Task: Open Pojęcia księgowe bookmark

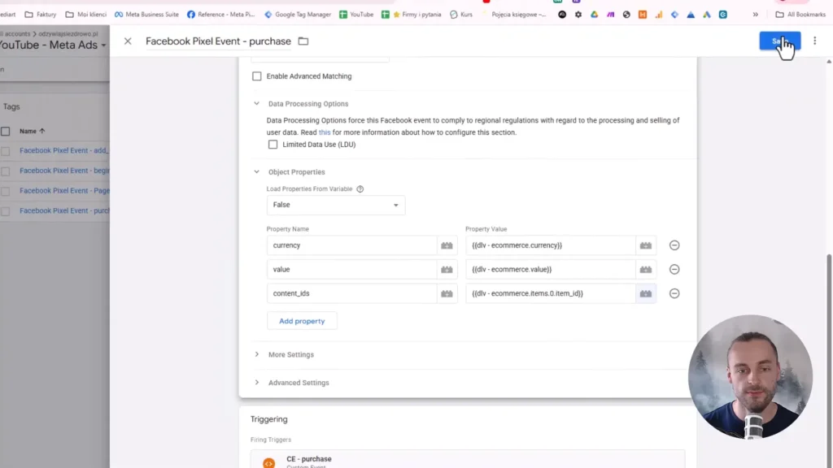Action: [514, 15]
